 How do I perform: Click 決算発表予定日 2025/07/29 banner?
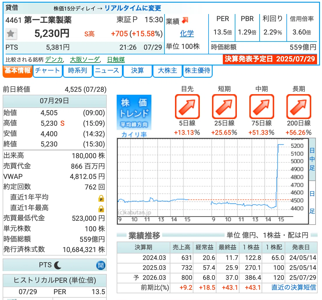tap(270, 59)
